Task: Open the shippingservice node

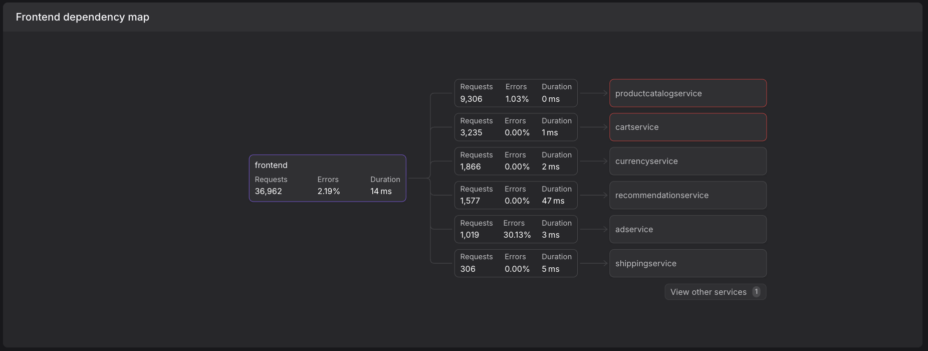Action: click(x=687, y=264)
